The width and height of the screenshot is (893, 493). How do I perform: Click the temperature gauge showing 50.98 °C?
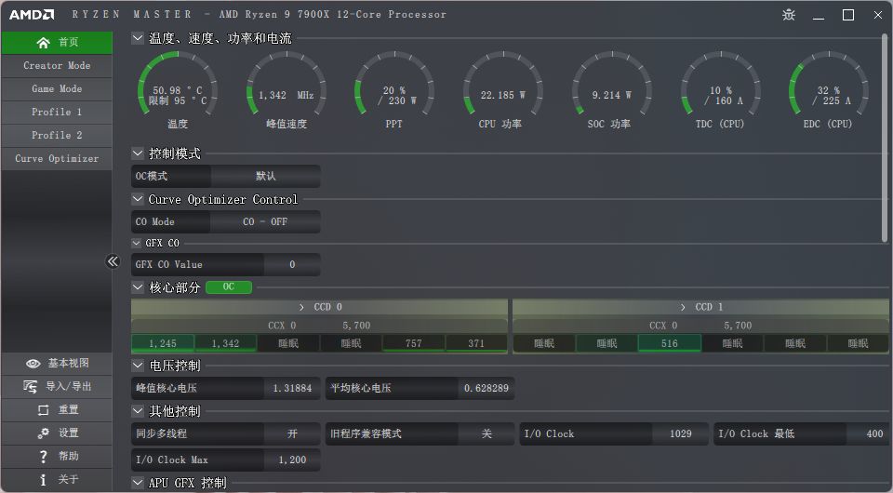[x=178, y=84]
